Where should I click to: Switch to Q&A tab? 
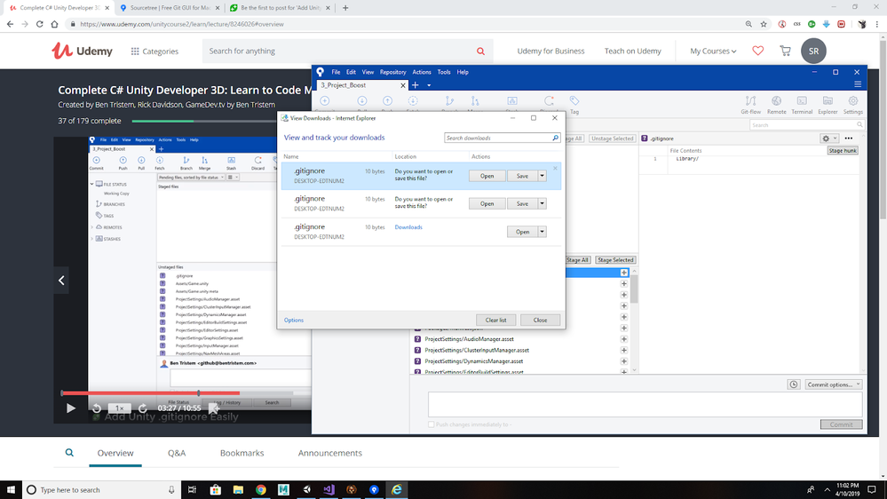pos(177,453)
